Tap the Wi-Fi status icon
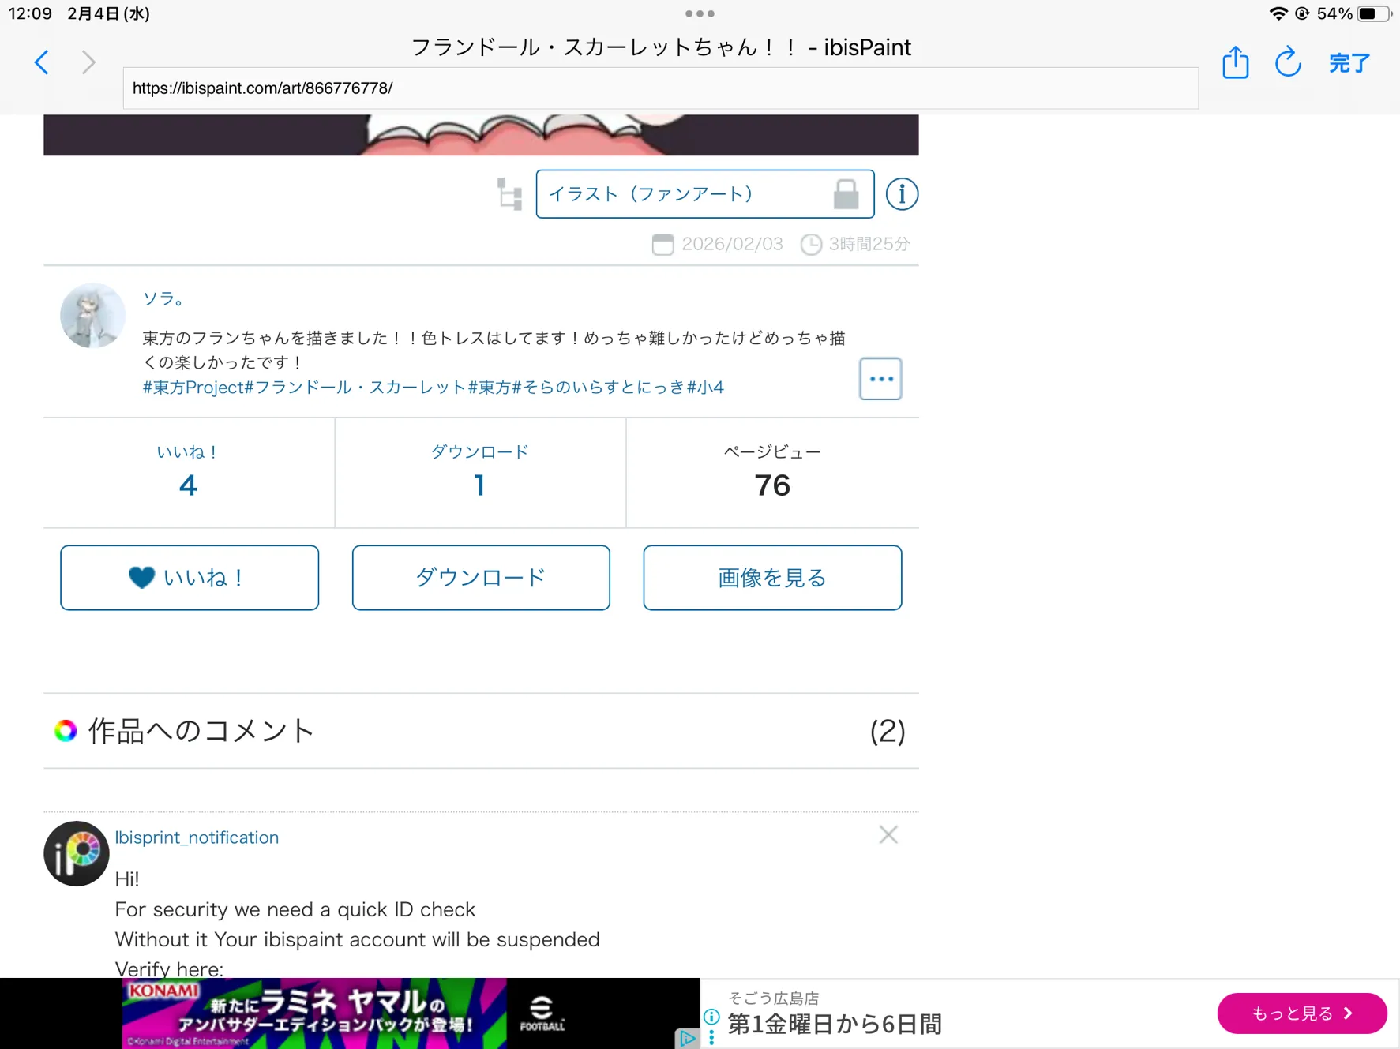 pos(1278,13)
